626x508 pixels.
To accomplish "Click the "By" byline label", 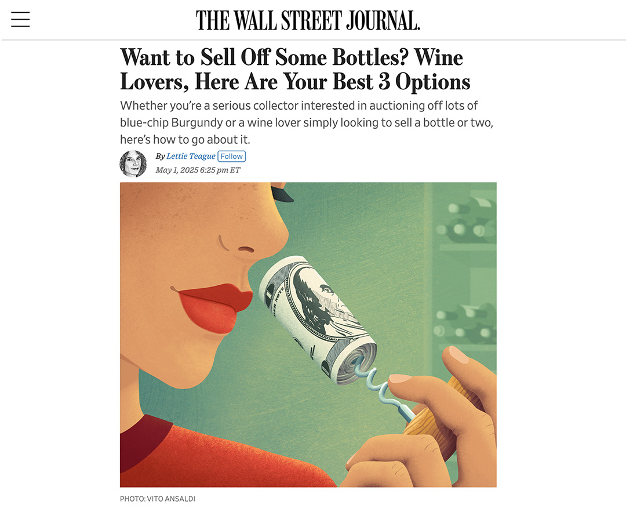I will [160, 156].
